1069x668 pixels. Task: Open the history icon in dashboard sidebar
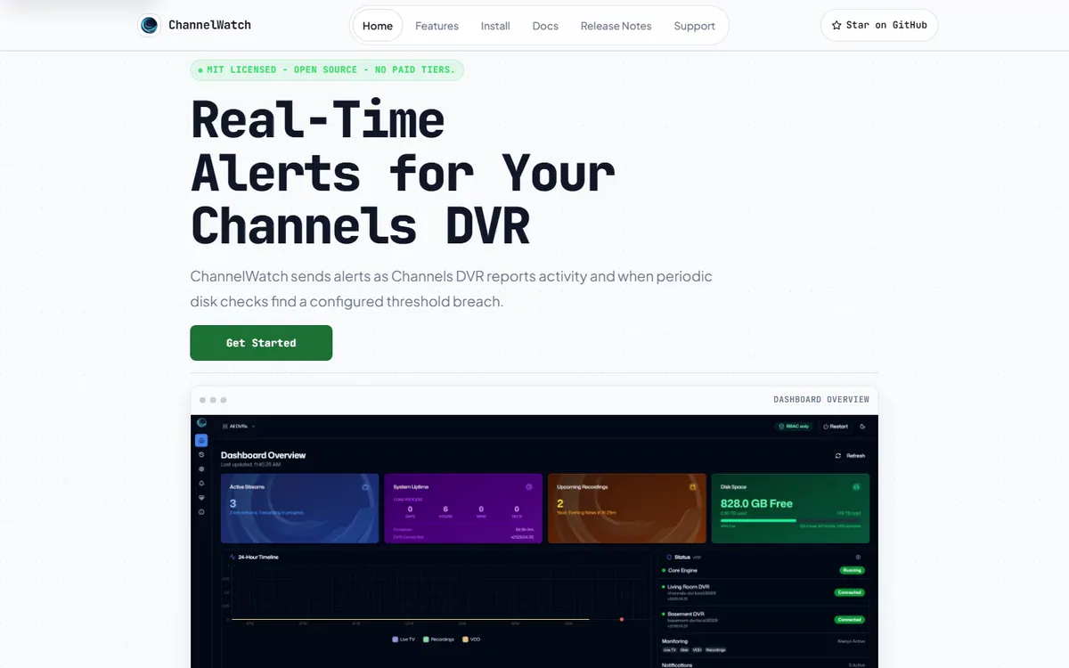coord(201,454)
